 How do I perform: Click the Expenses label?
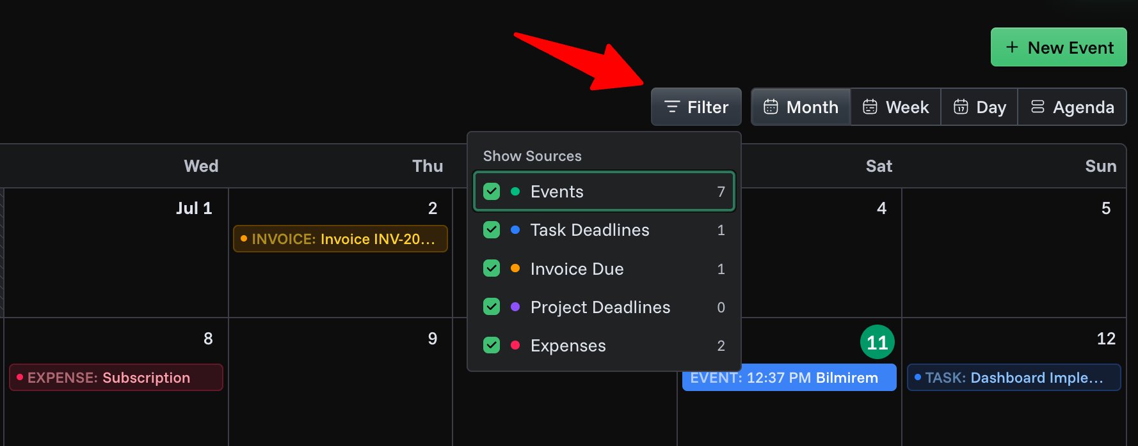[568, 346]
